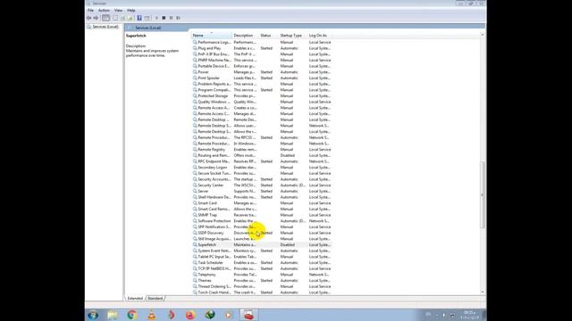Launch Google Chrome from the taskbar
572x321 pixels.
[132, 315]
